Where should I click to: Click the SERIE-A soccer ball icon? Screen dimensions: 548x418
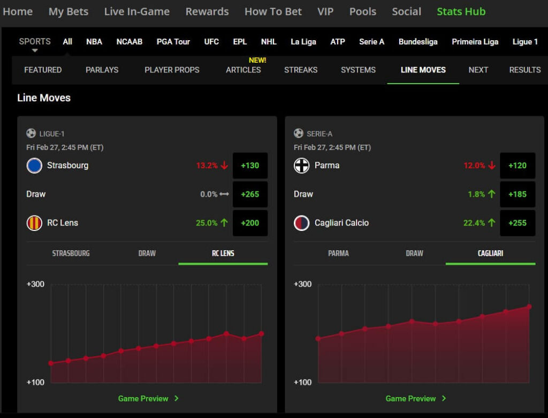tap(298, 133)
